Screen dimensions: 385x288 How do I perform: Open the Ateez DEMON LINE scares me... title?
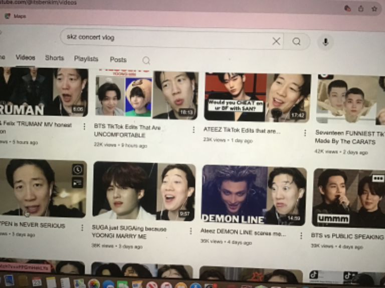click(243, 232)
